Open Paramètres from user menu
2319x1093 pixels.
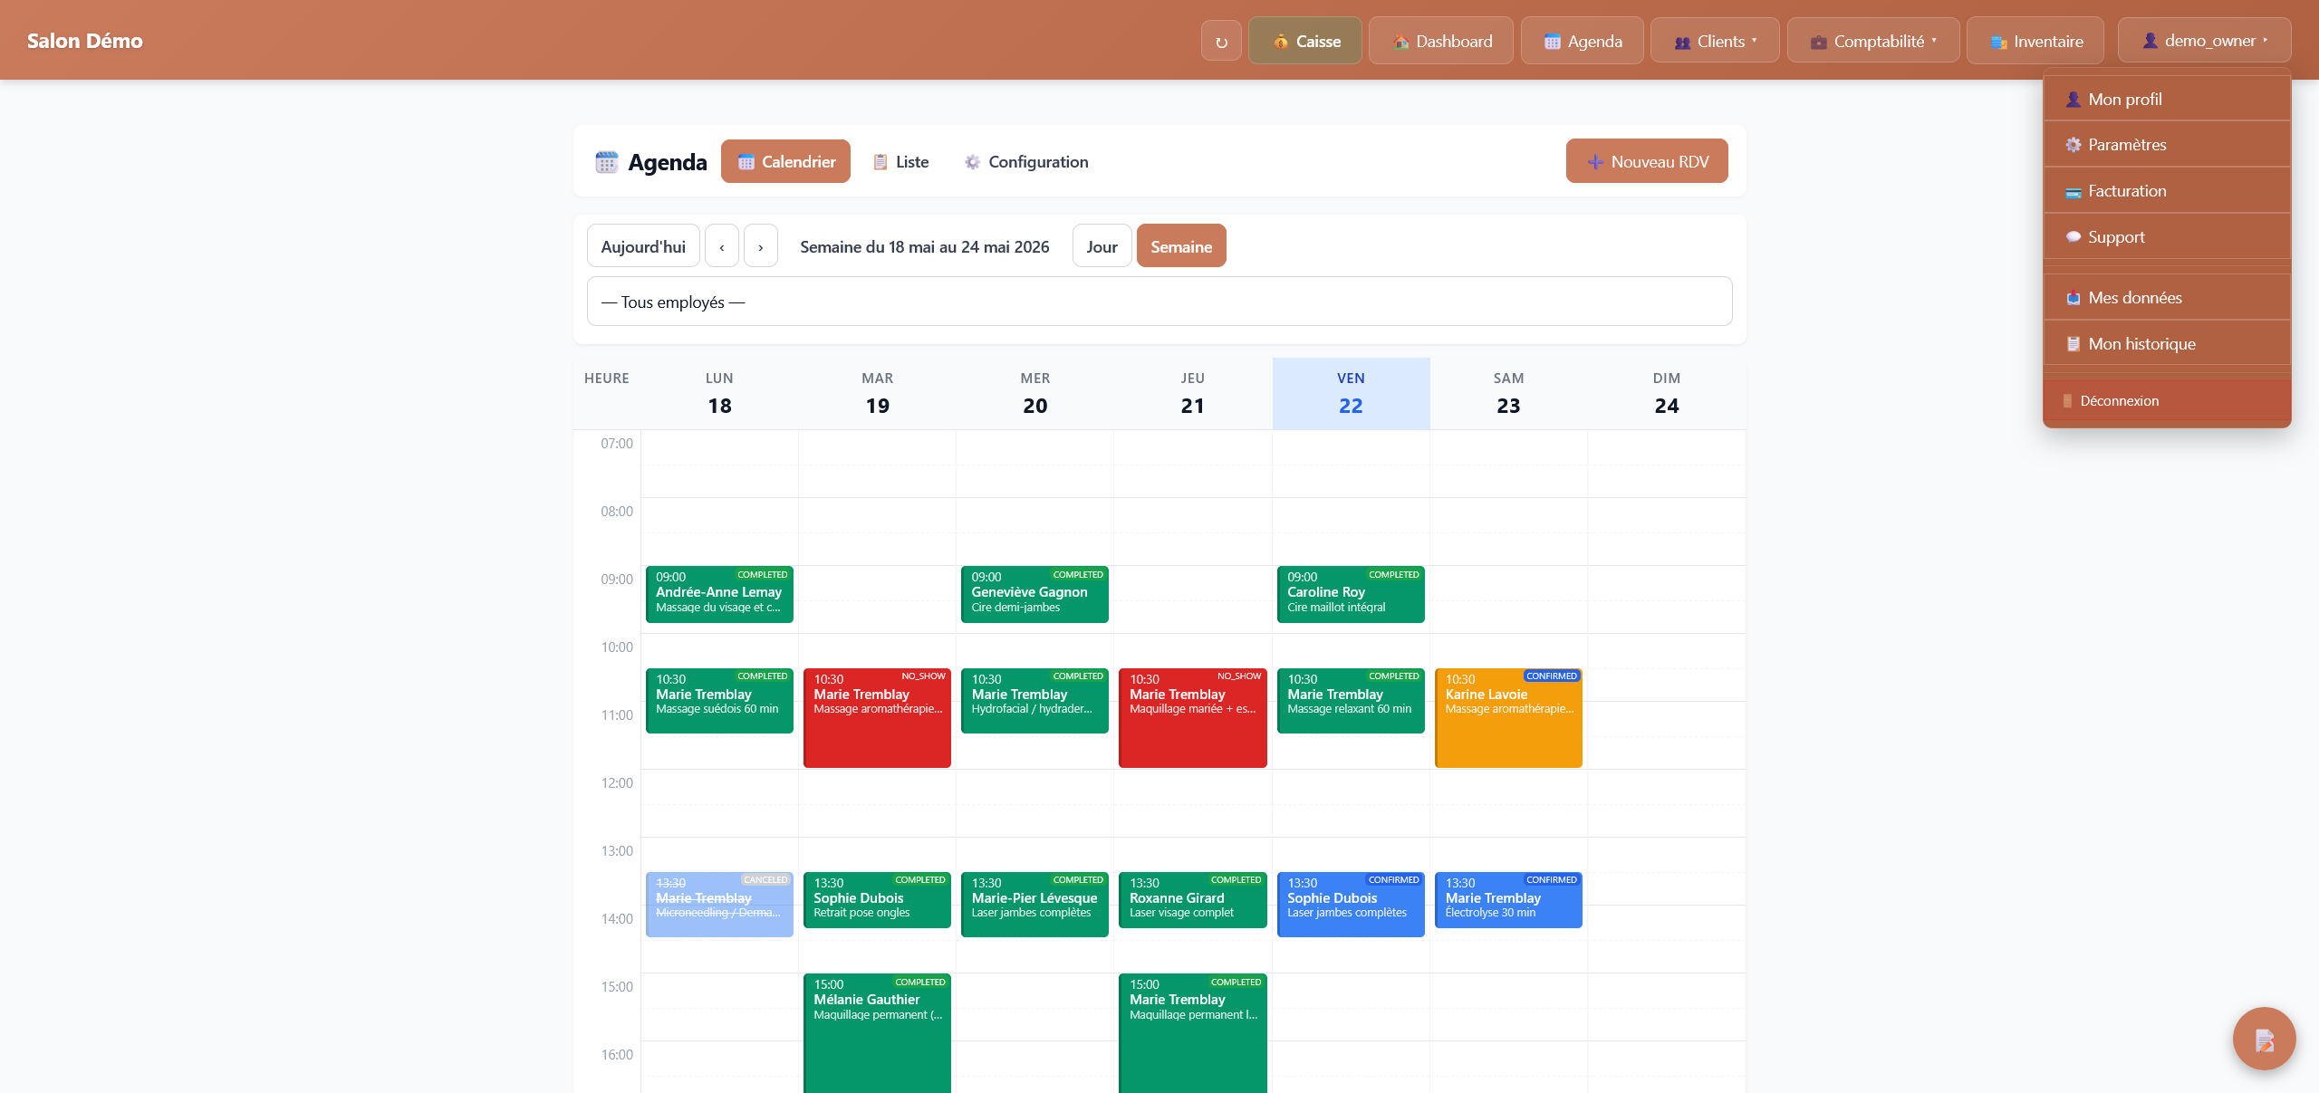(2167, 145)
